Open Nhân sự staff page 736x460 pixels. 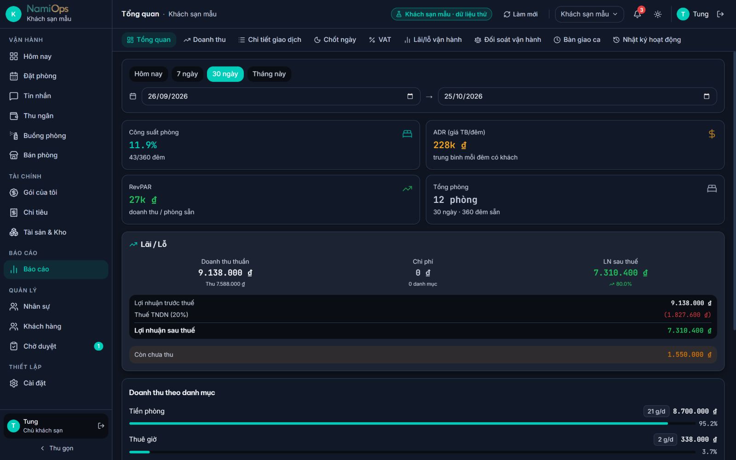56,307
